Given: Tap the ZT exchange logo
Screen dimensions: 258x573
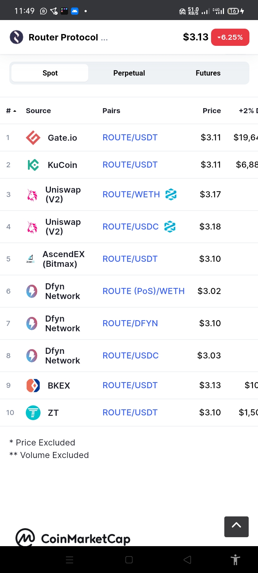Looking at the screenshot, I should click(x=33, y=413).
